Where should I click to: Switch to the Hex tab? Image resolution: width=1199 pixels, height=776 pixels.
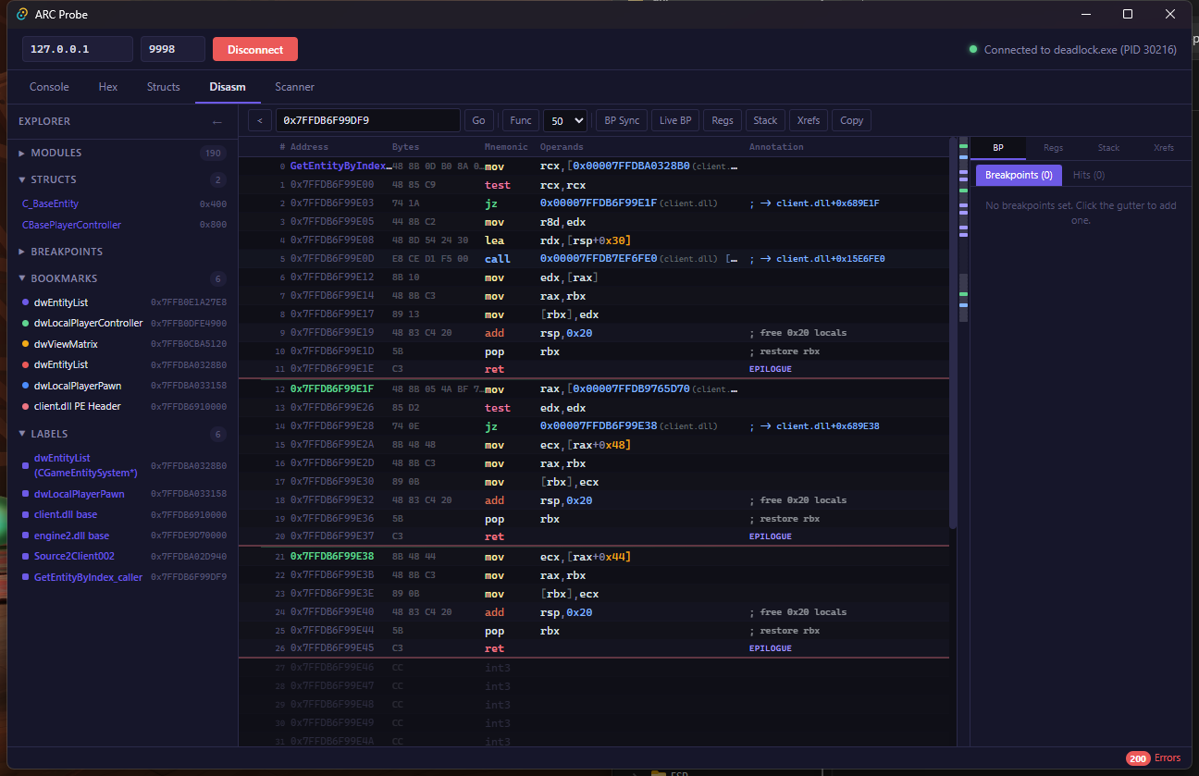click(108, 87)
